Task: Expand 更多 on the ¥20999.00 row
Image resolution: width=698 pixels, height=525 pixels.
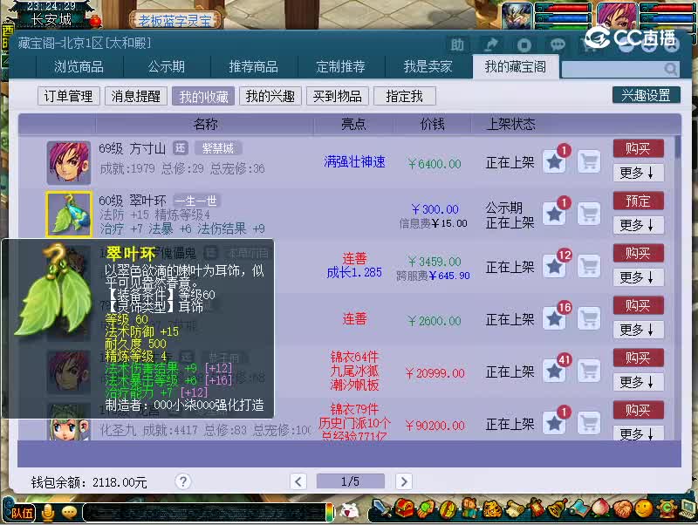Action: pos(638,382)
